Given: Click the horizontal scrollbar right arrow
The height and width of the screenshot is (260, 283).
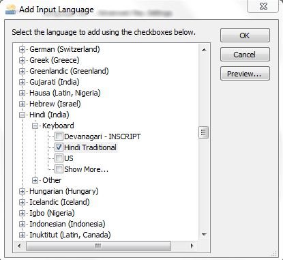Looking at the screenshot, I should (x=192, y=246).
